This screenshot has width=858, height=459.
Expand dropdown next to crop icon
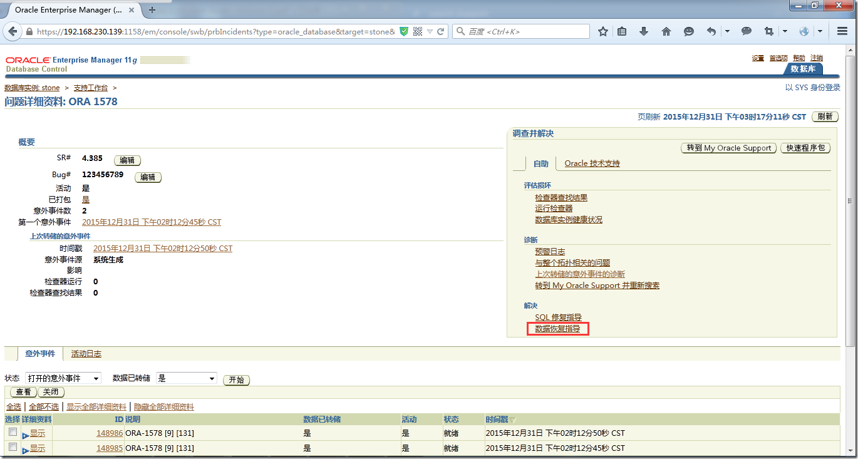(x=785, y=31)
